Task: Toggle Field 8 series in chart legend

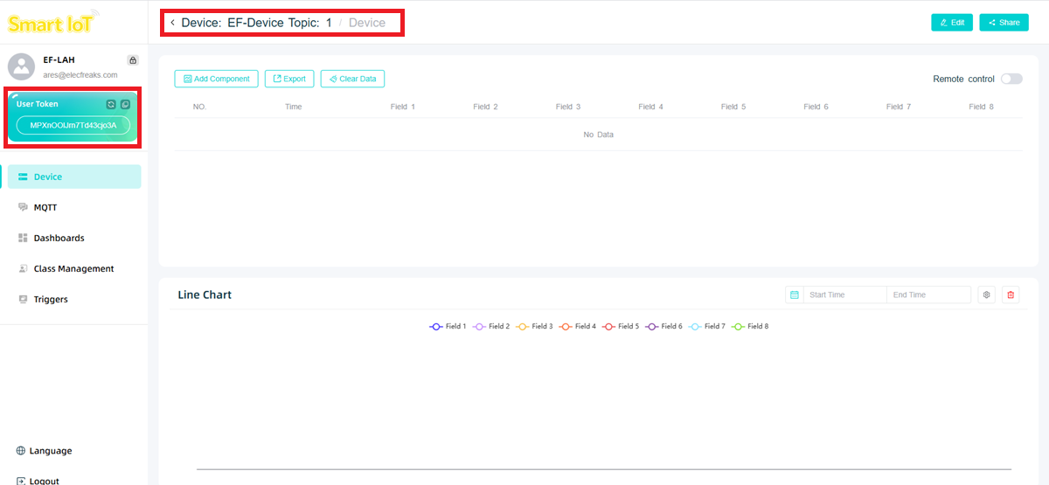Action: click(749, 327)
